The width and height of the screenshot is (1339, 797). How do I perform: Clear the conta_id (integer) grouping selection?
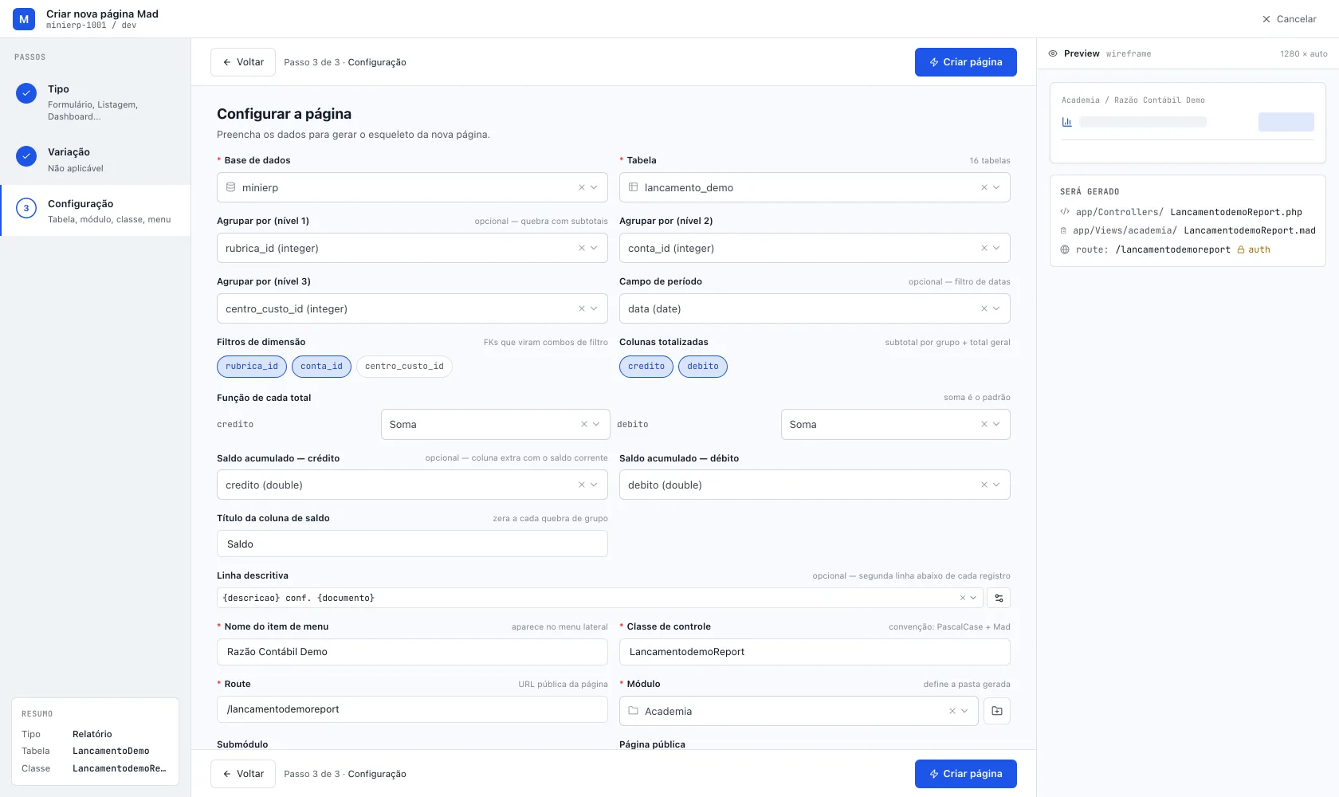click(984, 248)
